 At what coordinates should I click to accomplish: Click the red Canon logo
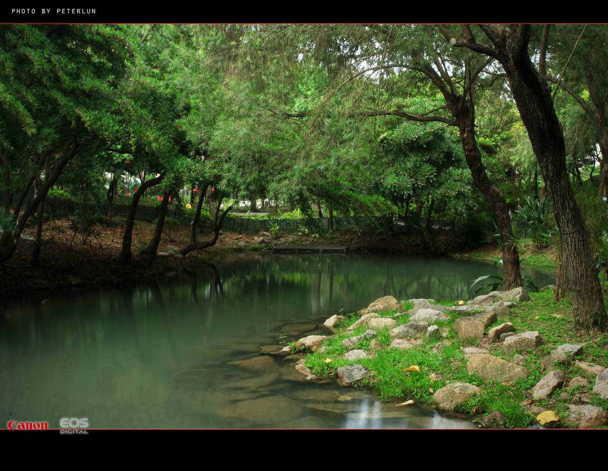coord(27,425)
